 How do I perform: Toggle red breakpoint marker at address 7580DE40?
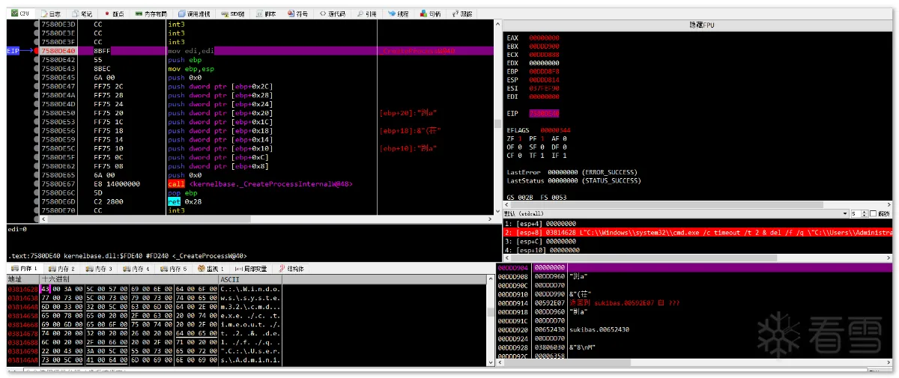pyautogui.click(x=36, y=51)
